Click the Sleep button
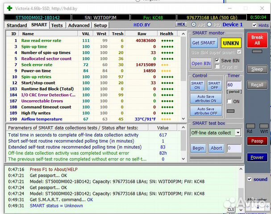 pyautogui.click(x=257, y=69)
